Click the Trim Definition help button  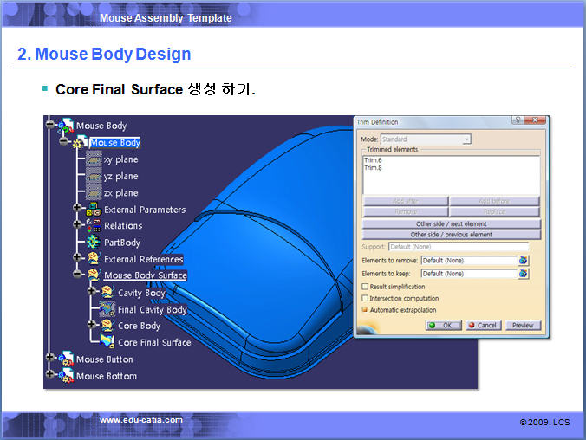[x=518, y=122]
